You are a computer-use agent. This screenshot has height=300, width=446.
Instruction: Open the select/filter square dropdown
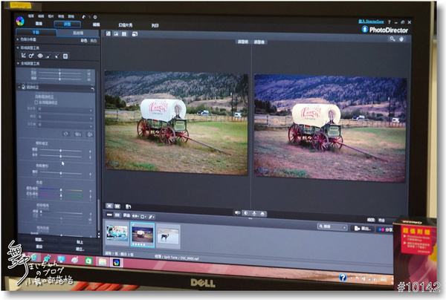coord(143,217)
